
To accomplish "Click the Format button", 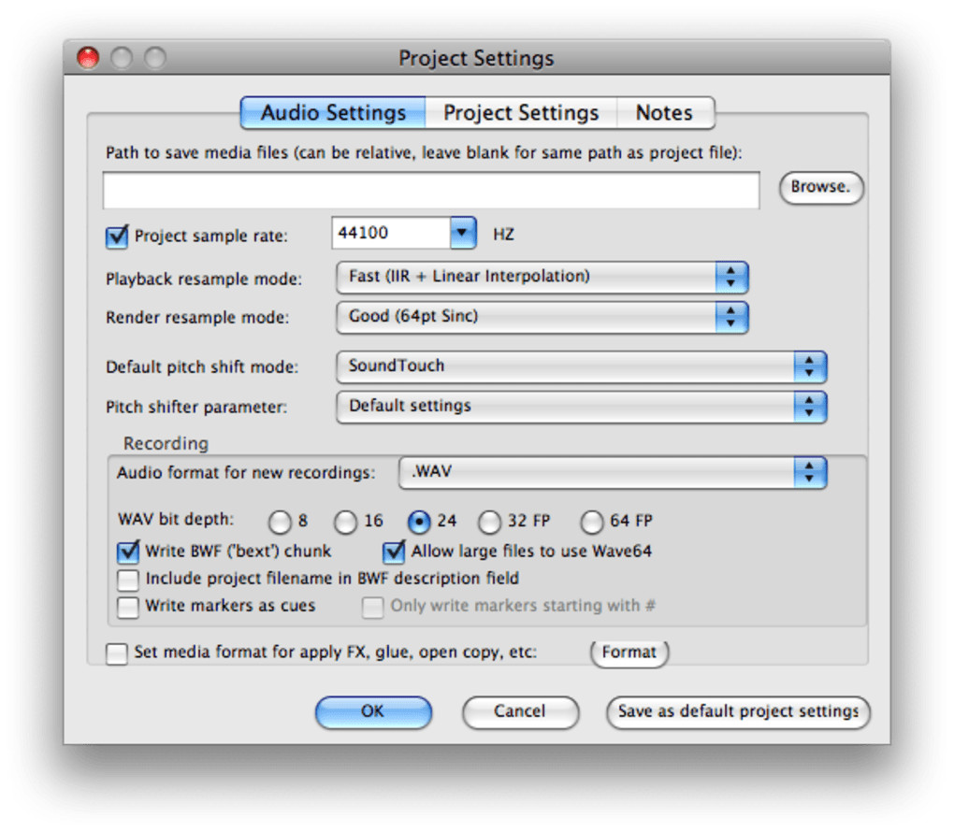I will pyautogui.click(x=629, y=653).
